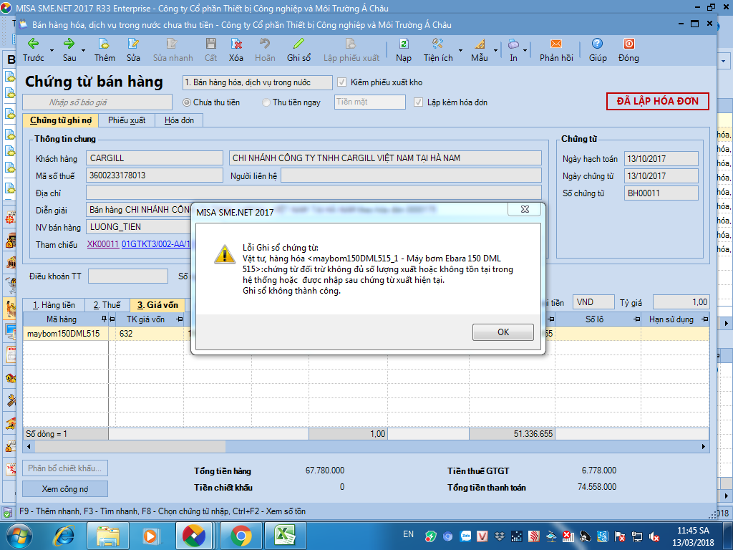Pin the Số lô column
This screenshot has width=733, height=550.
[636, 319]
